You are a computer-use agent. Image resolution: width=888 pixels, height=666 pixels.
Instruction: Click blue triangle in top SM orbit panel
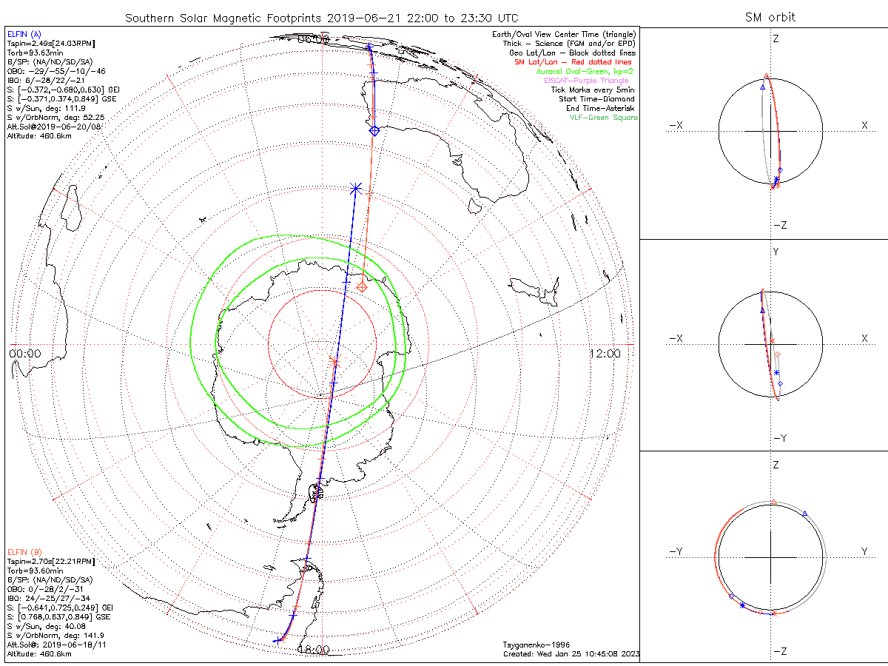(x=762, y=87)
